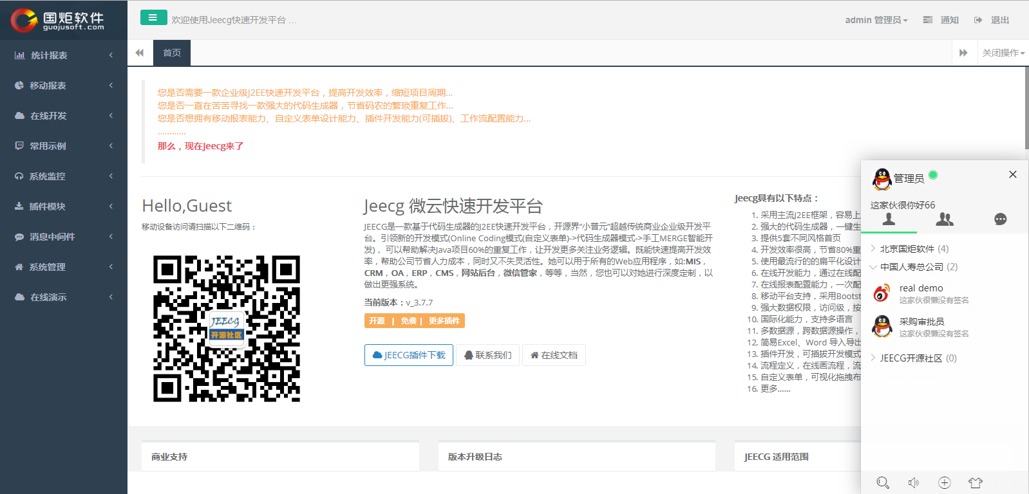
Task: Click the 管理员 penguin avatar
Action: click(x=882, y=179)
